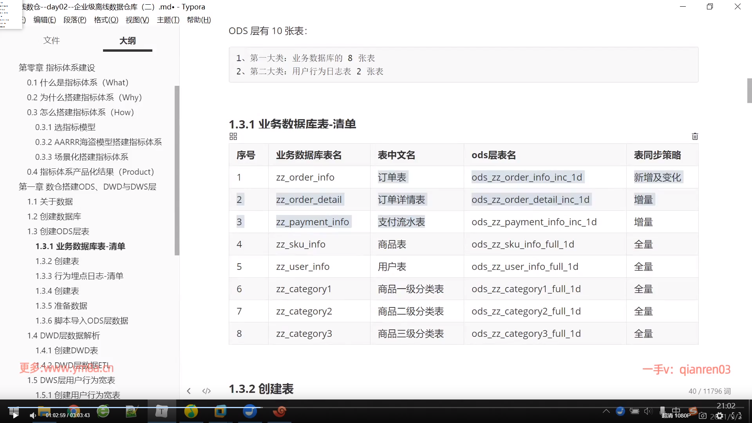
Task: Open the 主题(T) menu
Action: coord(168,20)
